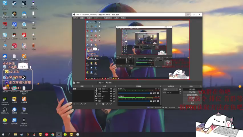Lock the first text (GDI+) source
Viewport: 243px width, 137px height.
point(114,89)
